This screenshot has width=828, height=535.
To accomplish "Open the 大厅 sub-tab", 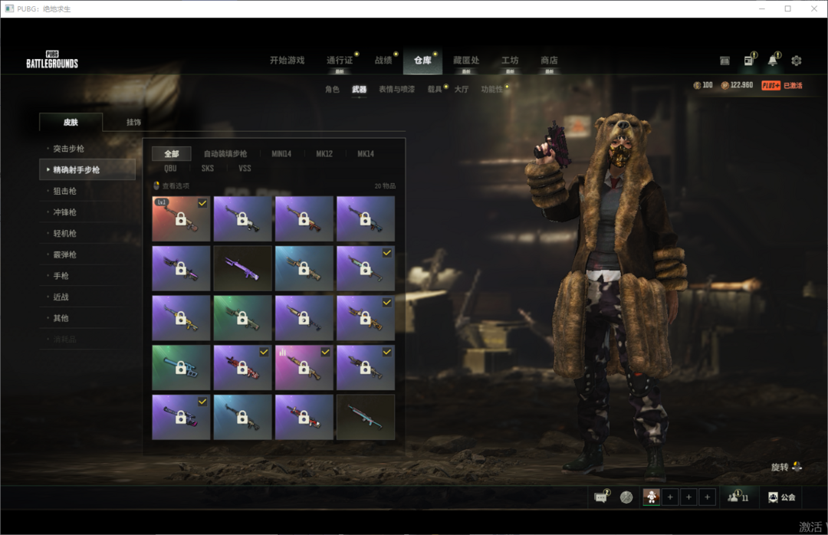I will [x=462, y=89].
